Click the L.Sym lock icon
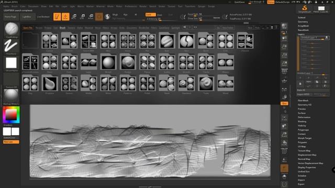This screenshot has width=335, height=188. pos(284,97)
